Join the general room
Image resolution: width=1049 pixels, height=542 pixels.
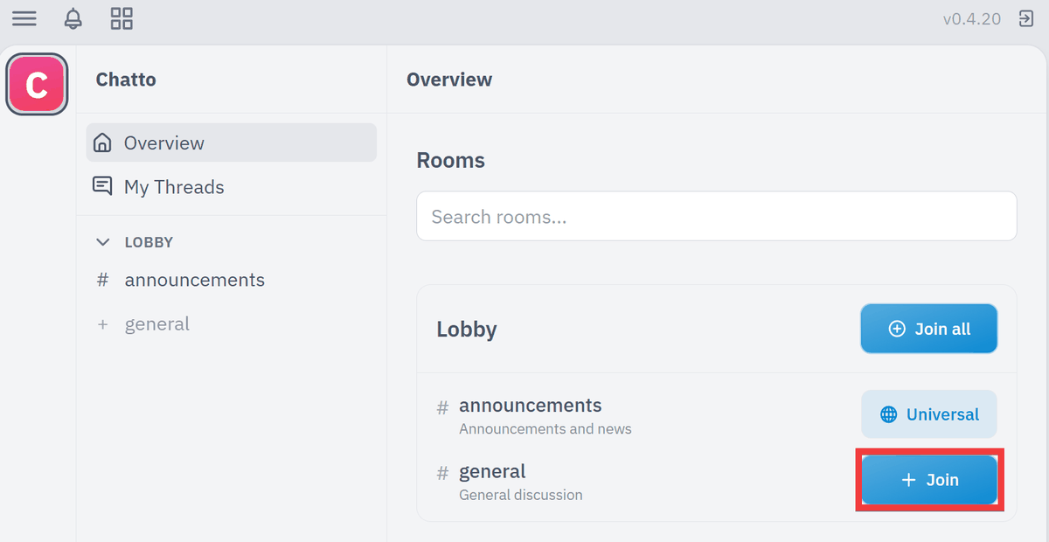point(929,480)
